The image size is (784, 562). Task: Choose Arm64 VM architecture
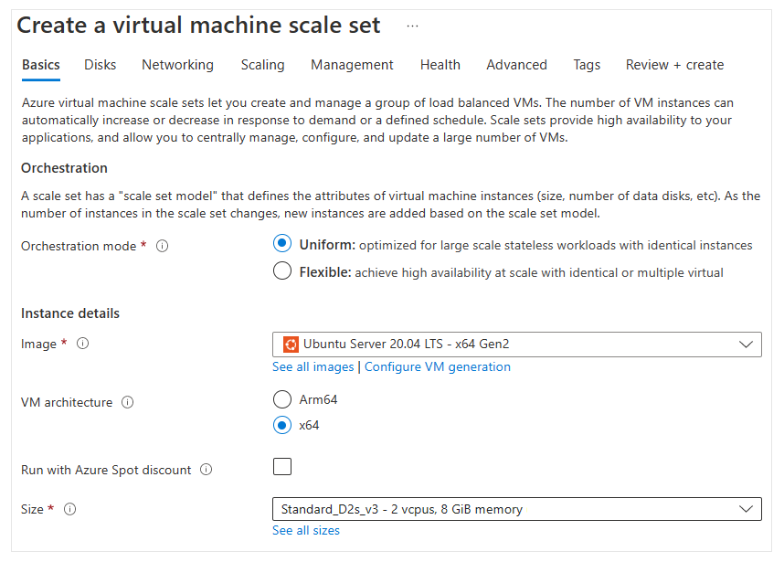[x=282, y=399]
